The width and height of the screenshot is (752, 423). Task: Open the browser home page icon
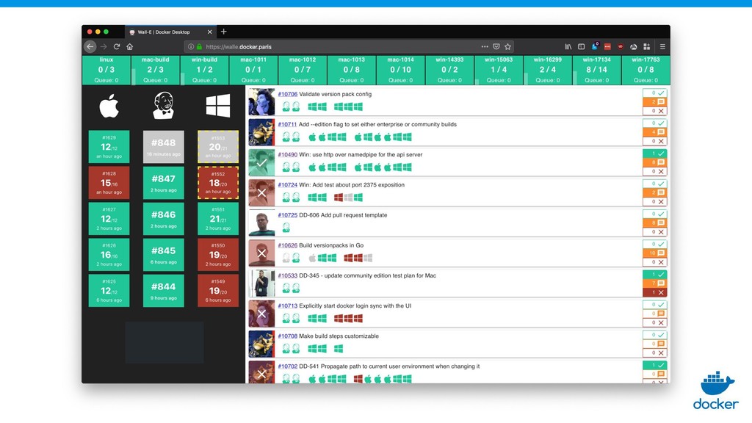pos(129,46)
